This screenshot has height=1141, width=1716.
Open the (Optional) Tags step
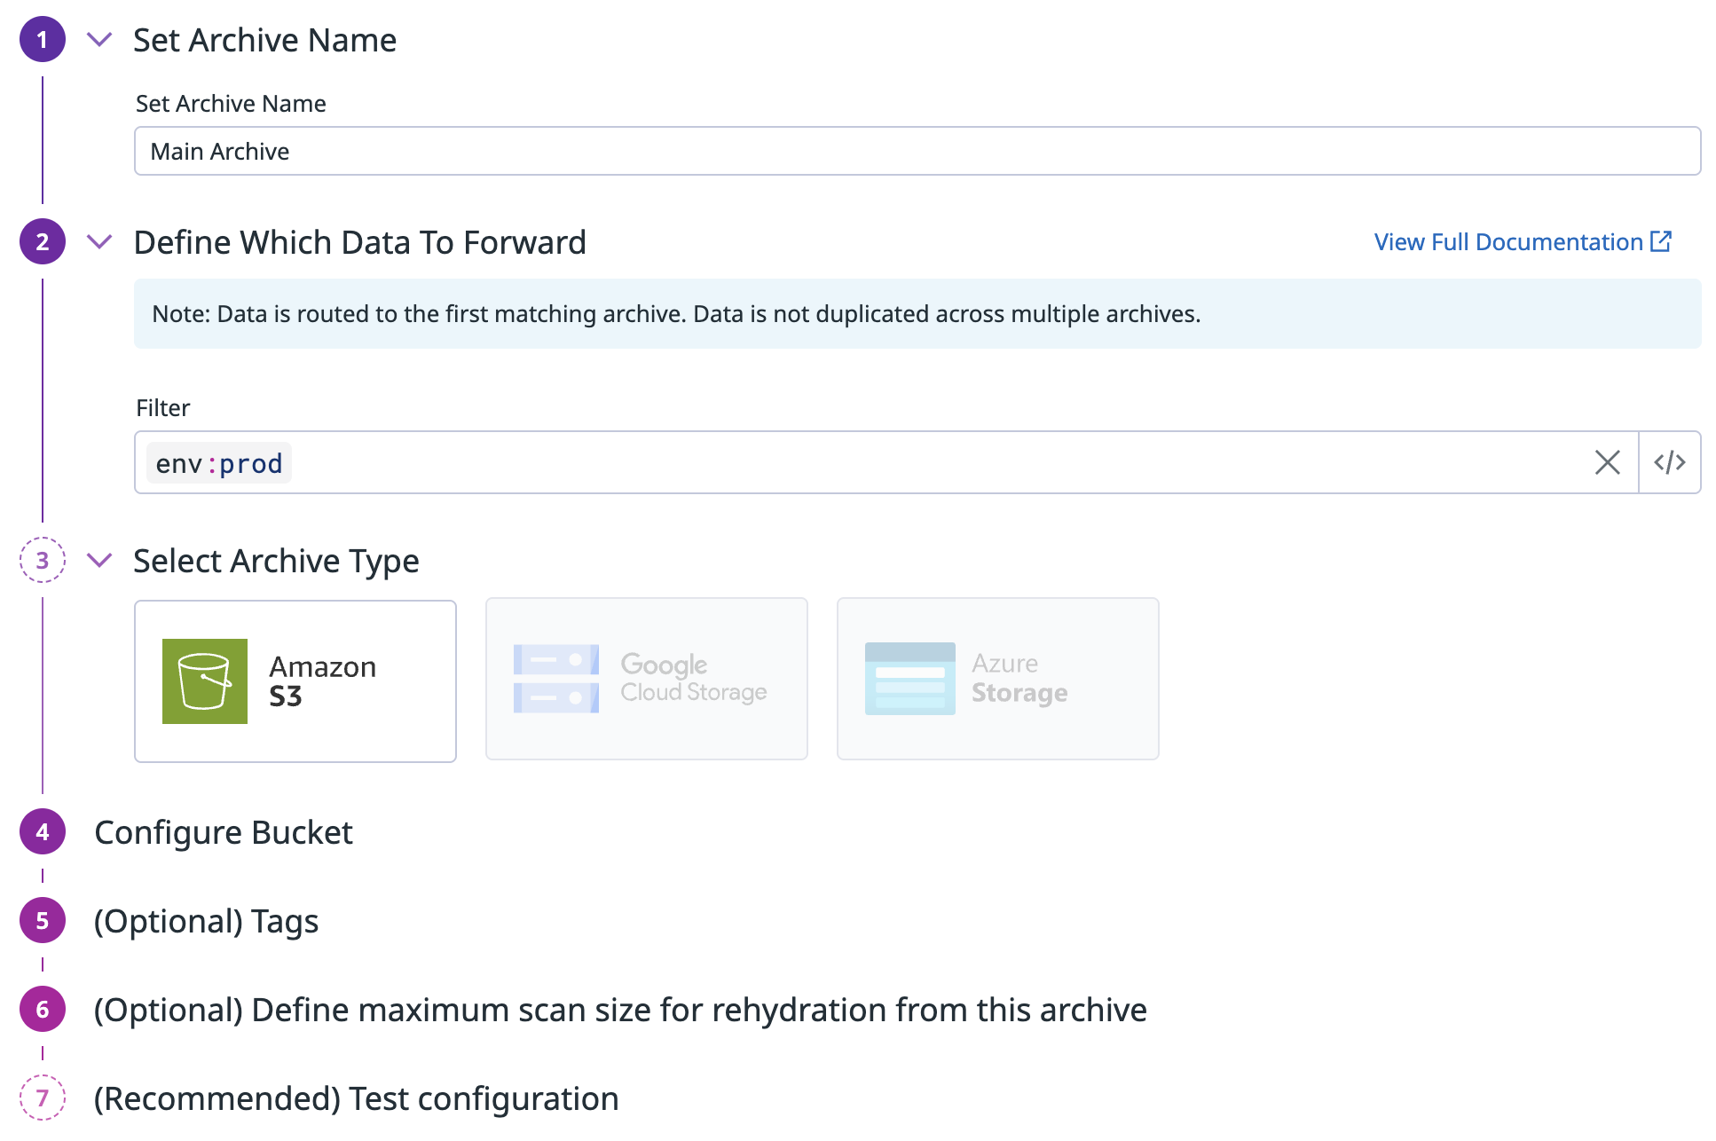tap(206, 921)
